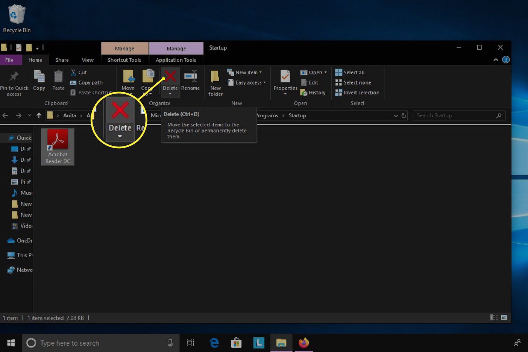Open Quick Access Toolbar customize dropdown
528x352 pixels.
tap(37, 48)
